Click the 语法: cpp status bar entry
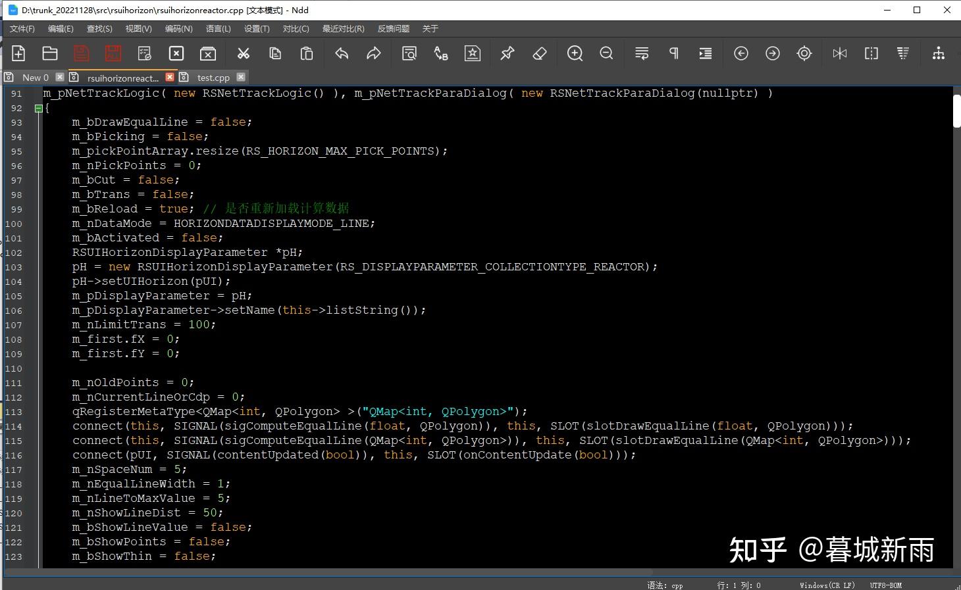961x590 pixels. tap(665, 585)
